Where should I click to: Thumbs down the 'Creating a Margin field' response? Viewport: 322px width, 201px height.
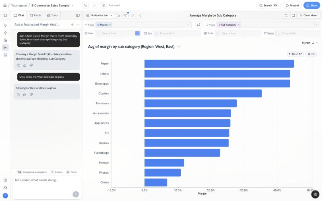[x=31, y=65]
